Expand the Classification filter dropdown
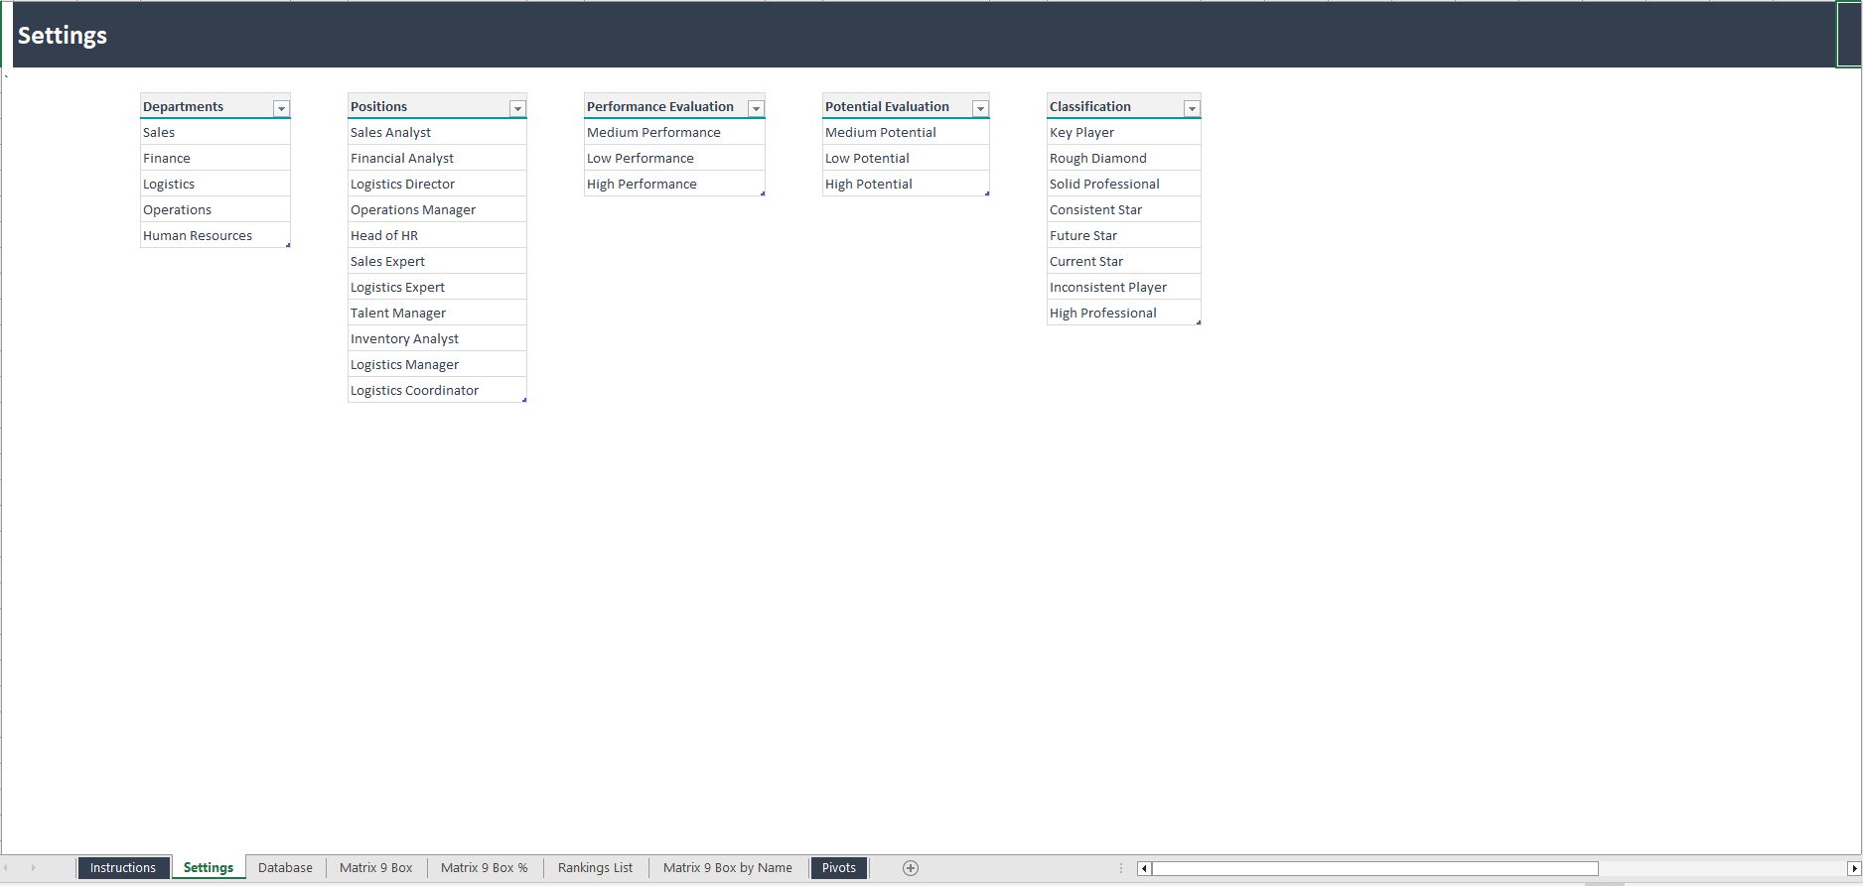The image size is (1863, 886). pos(1192,108)
